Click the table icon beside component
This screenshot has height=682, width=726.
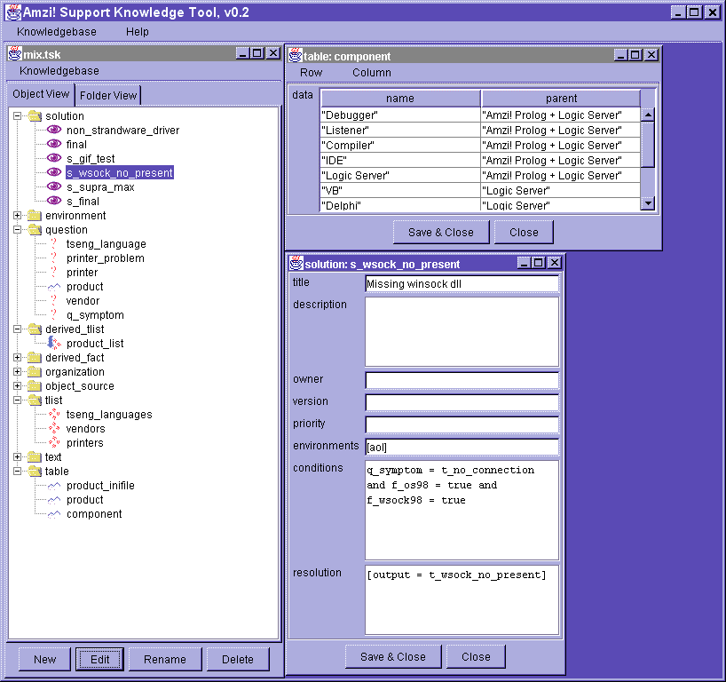54,514
